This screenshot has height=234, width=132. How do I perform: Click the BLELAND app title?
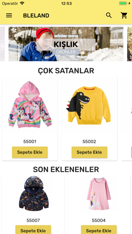click(x=36, y=15)
